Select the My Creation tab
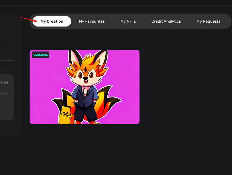Screen dimensions: 232x175 [x=52, y=21]
